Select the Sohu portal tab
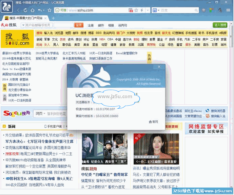 [x=25, y=18]
